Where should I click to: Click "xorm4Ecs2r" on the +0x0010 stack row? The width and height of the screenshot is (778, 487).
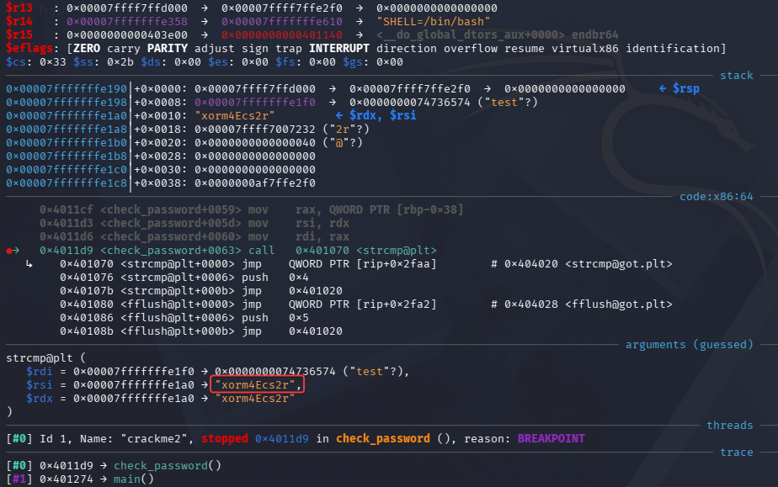pos(235,115)
